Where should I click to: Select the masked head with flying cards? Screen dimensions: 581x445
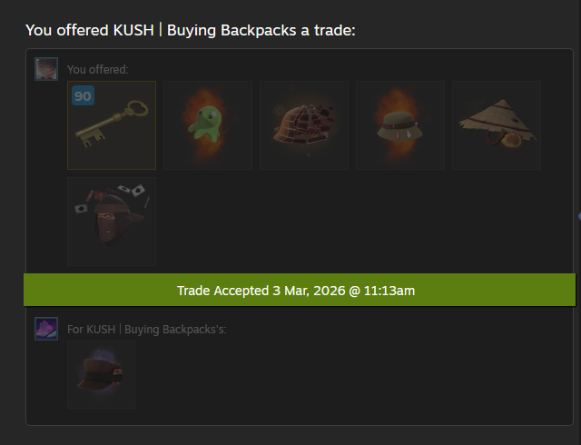(x=112, y=222)
